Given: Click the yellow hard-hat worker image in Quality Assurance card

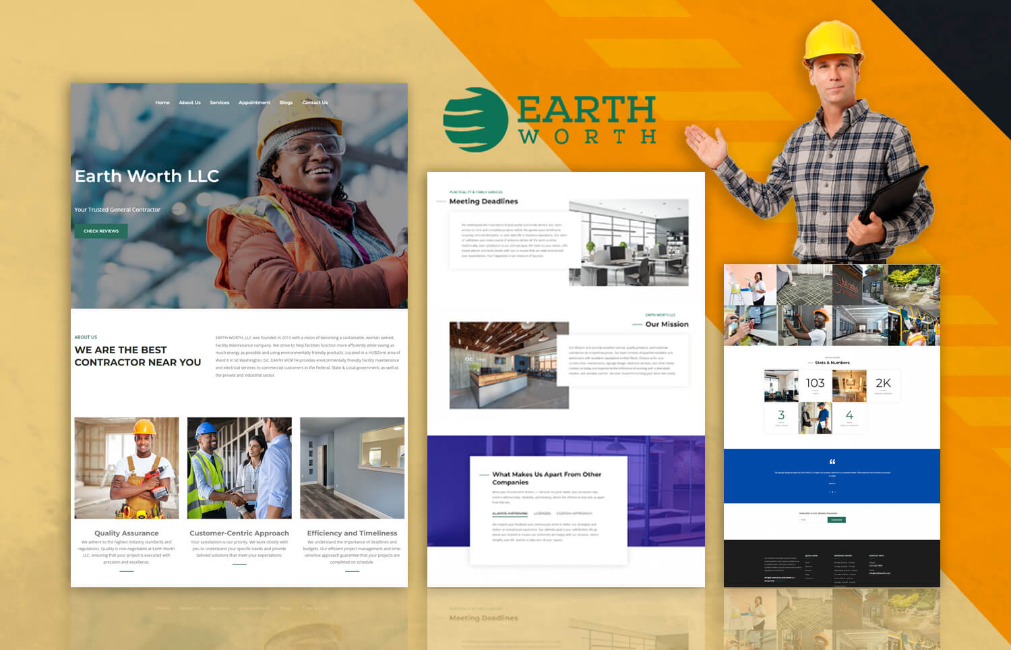Looking at the screenshot, I should pyautogui.click(x=127, y=467).
